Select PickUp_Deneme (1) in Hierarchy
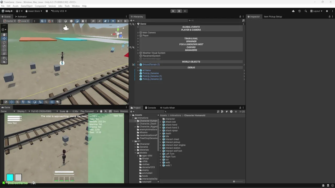335x188 pixels. (152, 76)
